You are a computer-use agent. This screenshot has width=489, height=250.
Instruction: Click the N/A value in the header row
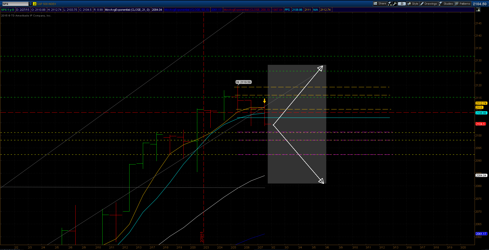[x=316, y=10]
